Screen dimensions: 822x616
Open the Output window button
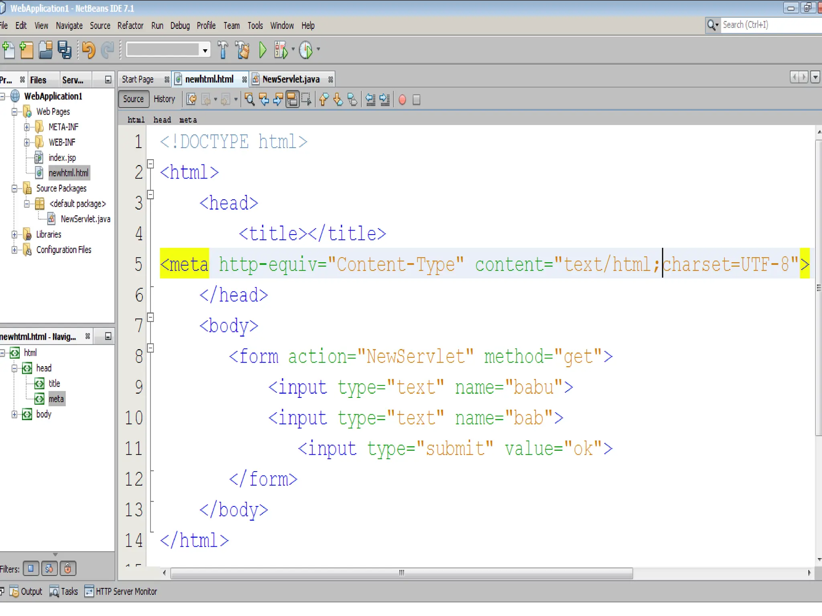pos(26,592)
